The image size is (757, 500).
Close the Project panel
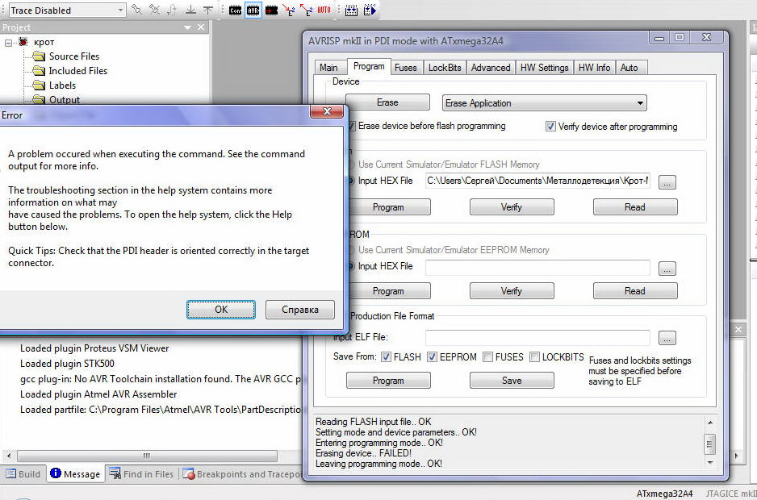point(201,27)
